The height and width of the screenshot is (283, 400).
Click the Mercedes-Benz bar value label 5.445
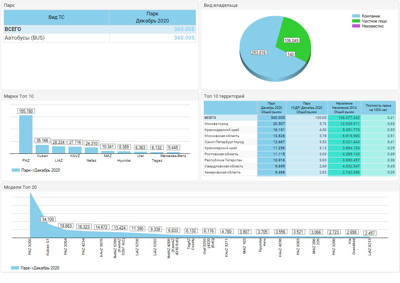(x=173, y=147)
